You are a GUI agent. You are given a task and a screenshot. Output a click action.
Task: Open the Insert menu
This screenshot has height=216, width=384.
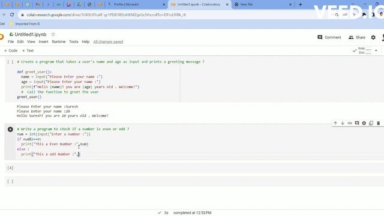pyautogui.click(x=43, y=41)
